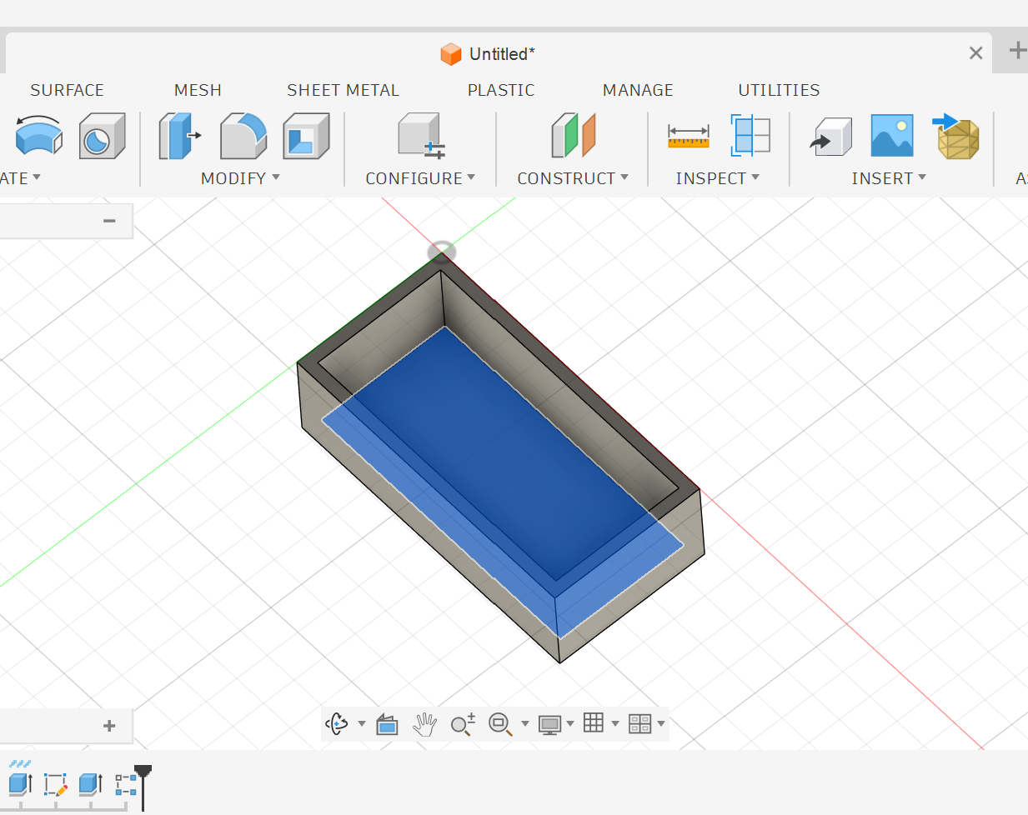Open the Canvas image insert icon
Viewport: 1028px width, 815px height.
pos(892,136)
